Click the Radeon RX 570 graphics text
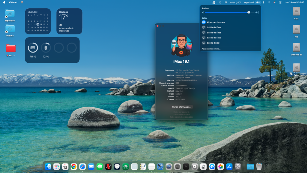The image size is (307, 173). tap(188, 77)
